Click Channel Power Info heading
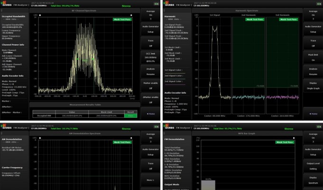323x190 pixels. (x=13, y=45)
